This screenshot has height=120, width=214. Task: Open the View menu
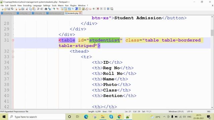19,5
